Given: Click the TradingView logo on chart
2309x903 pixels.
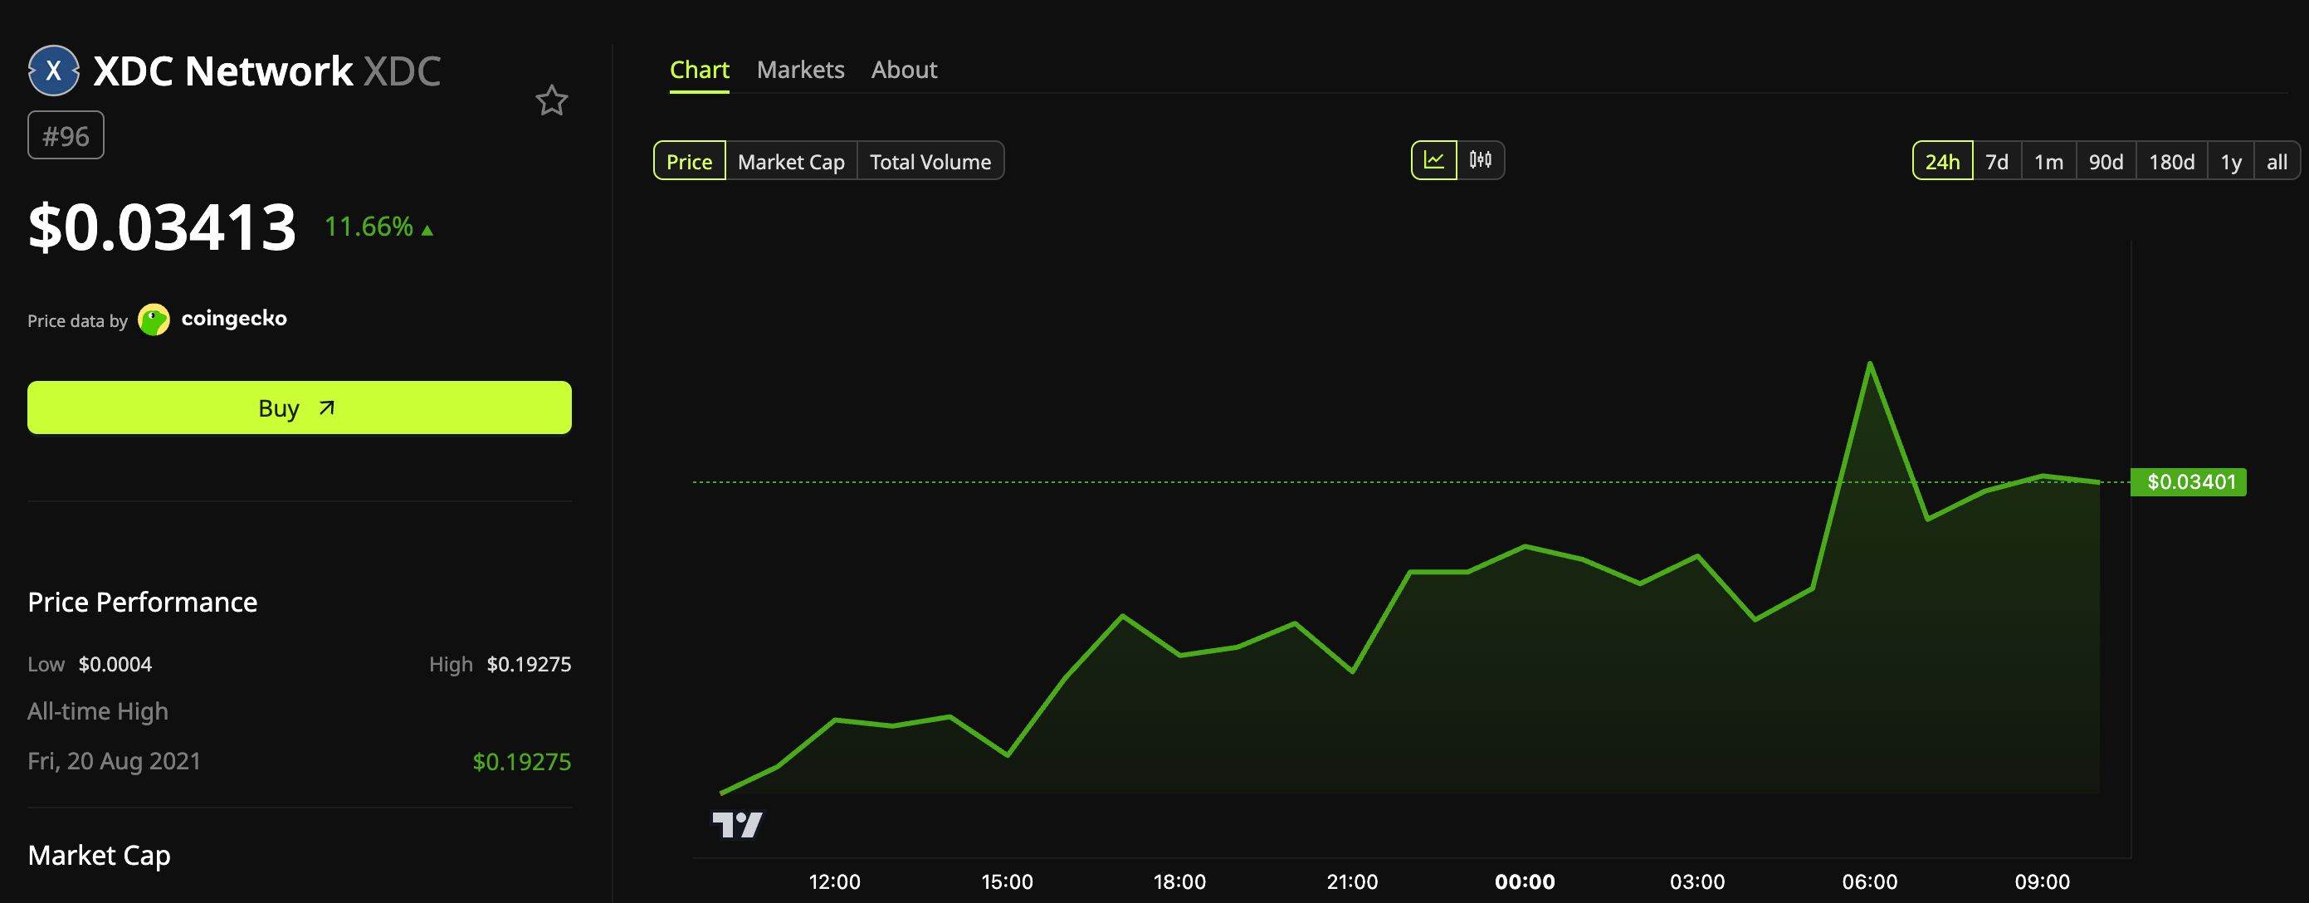Looking at the screenshot, I should 737,824.
